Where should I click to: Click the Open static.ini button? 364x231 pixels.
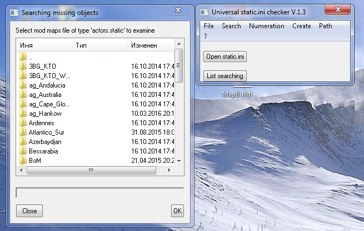pos(225,57)
